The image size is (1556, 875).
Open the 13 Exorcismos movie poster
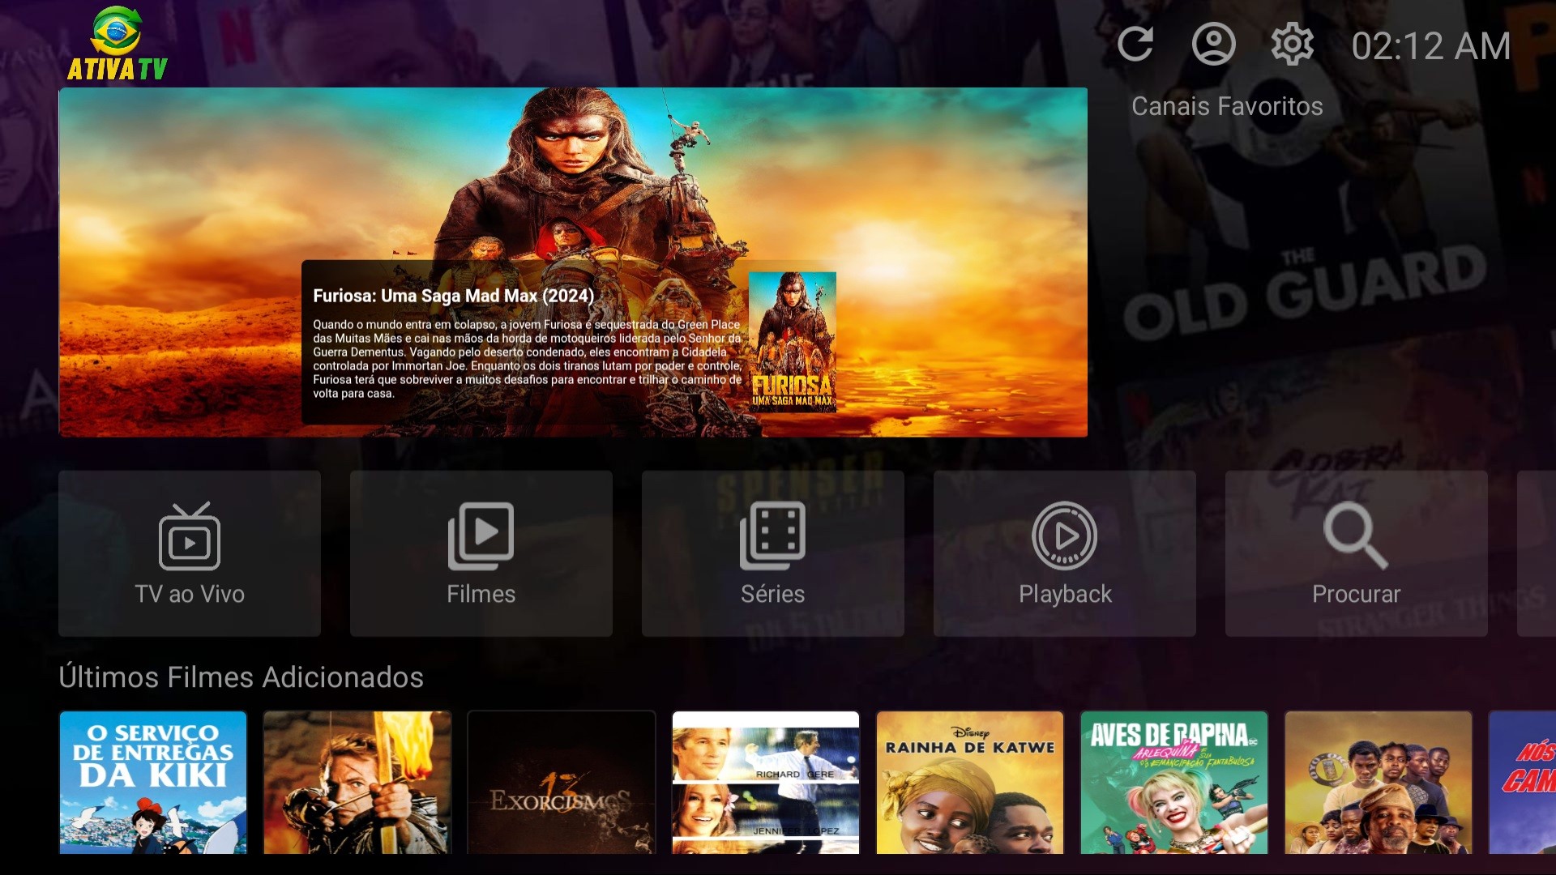pos(562,783)
